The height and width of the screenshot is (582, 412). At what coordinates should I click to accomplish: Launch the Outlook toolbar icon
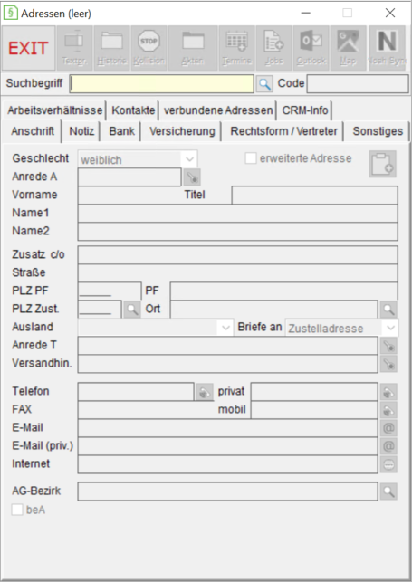click(311, 48)
